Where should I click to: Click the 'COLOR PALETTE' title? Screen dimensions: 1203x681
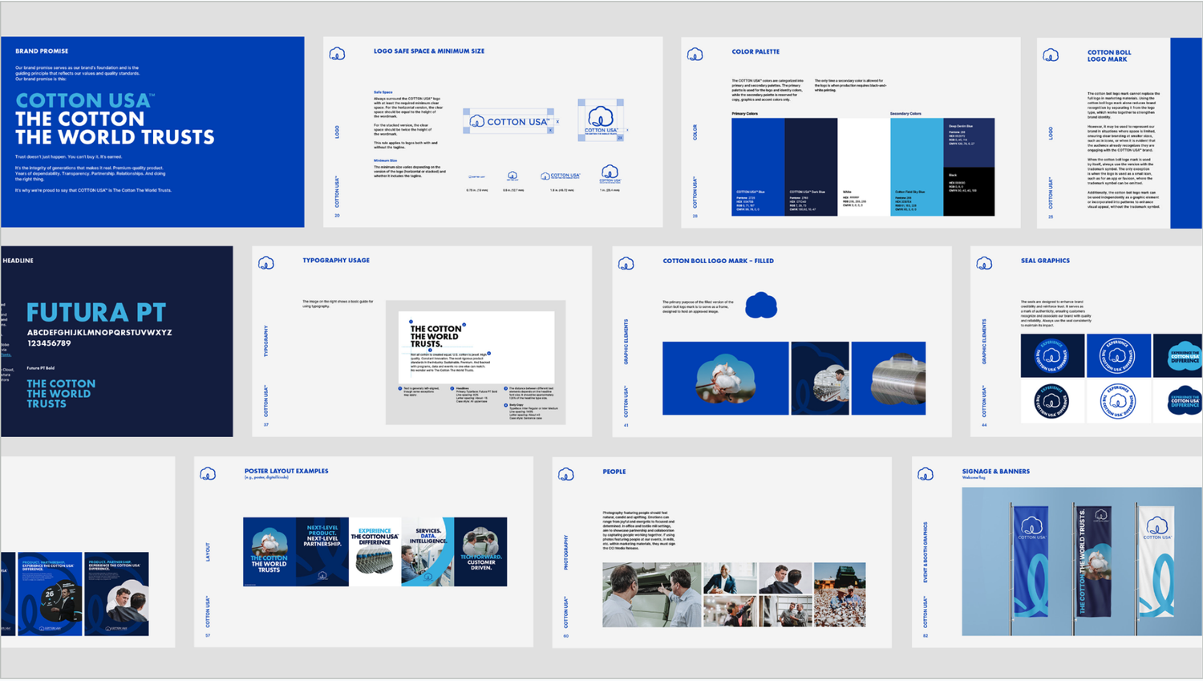click(x=755, y=51)
